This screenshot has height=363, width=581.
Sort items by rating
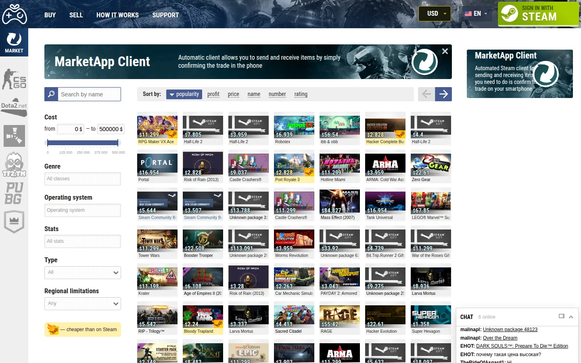pyautogui.click(x=301, y=94)
